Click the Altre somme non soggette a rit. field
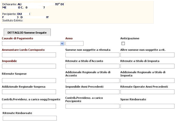The image size is (176, 125). [x=147, y=55]
